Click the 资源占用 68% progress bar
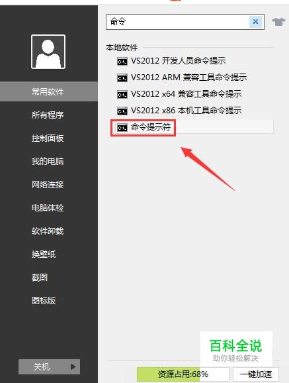This screenshot has height=383, width=289. coord(183,374)
